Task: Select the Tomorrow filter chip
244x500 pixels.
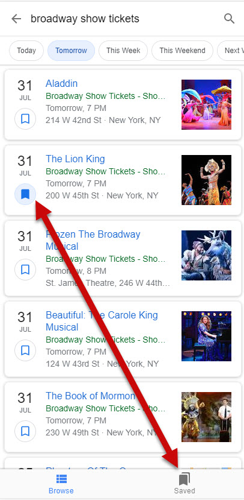Action: 71,51
